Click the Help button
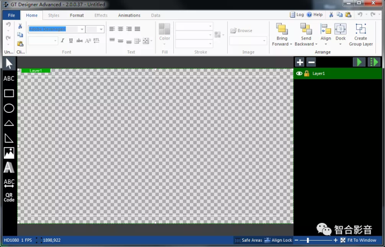The height and width of the screenshot is (247, 385). click(315, 15)
